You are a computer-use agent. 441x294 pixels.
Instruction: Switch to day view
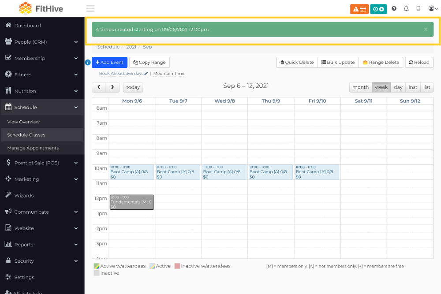coord(398,87)
